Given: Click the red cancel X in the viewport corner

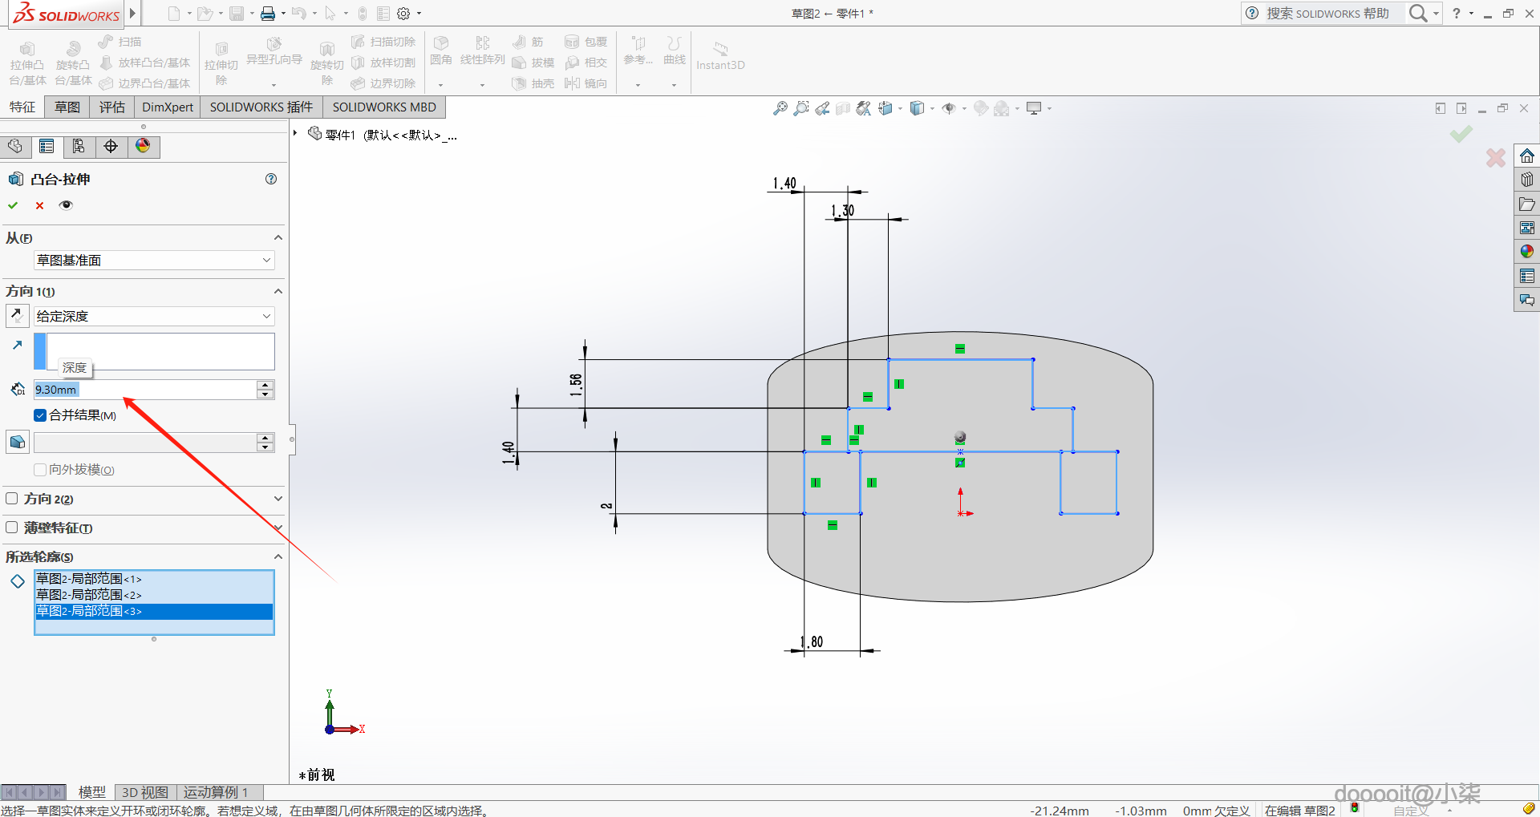Looking at the screenshot, I should coord(1496,158).
